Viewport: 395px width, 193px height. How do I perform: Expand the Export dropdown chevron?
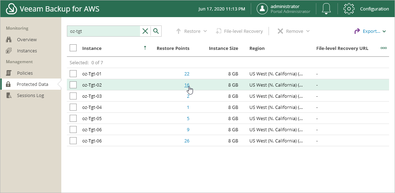tap(384, 31)
